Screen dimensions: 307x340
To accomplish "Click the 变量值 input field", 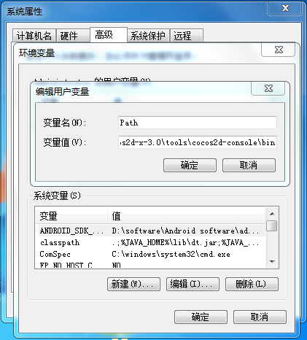I will pos(198,142).
